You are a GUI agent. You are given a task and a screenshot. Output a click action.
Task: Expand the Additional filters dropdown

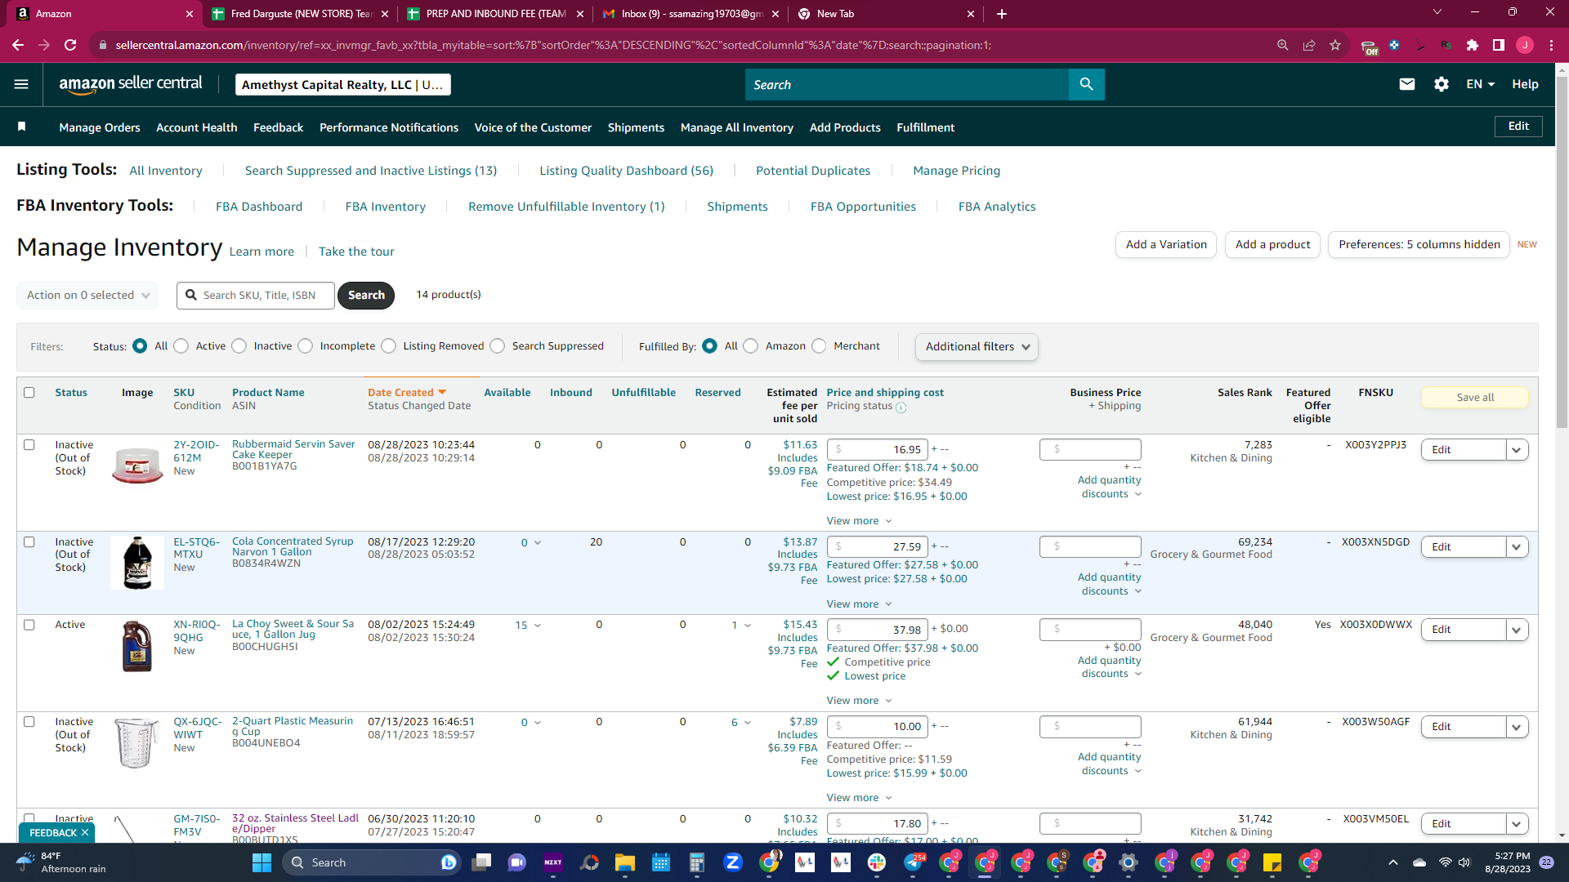[977, 347]
